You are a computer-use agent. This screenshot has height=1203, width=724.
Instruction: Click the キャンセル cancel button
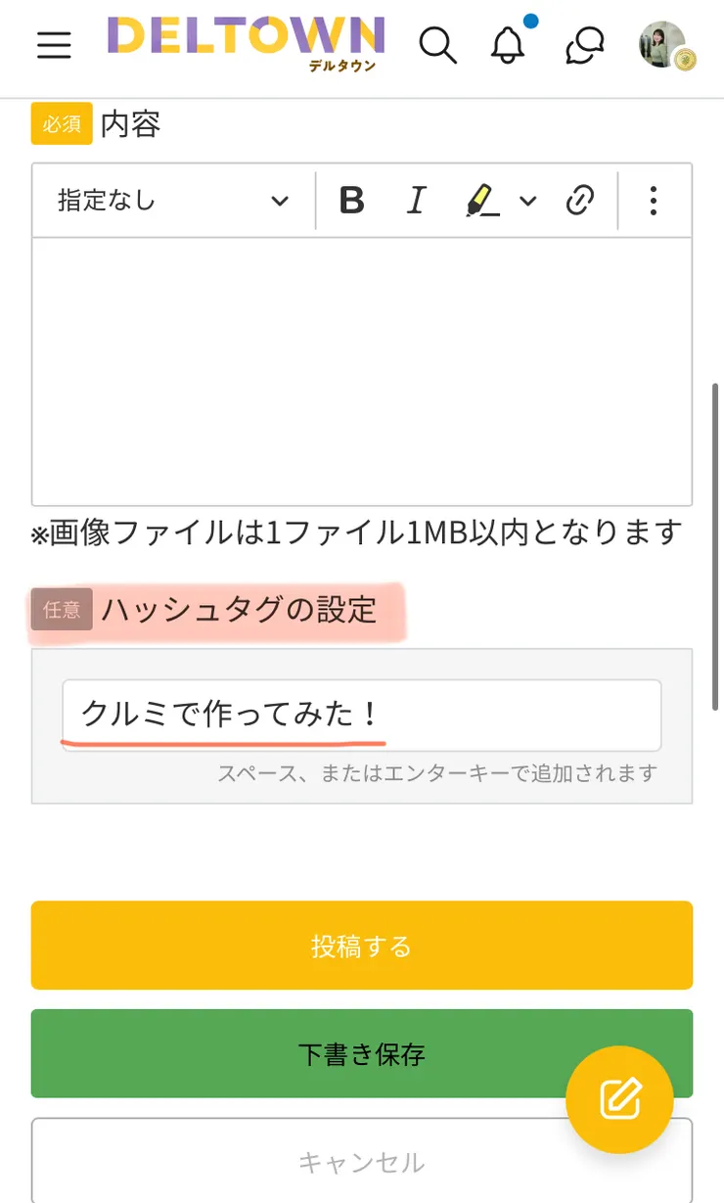pyautogui.click(x=294, y=1162)
